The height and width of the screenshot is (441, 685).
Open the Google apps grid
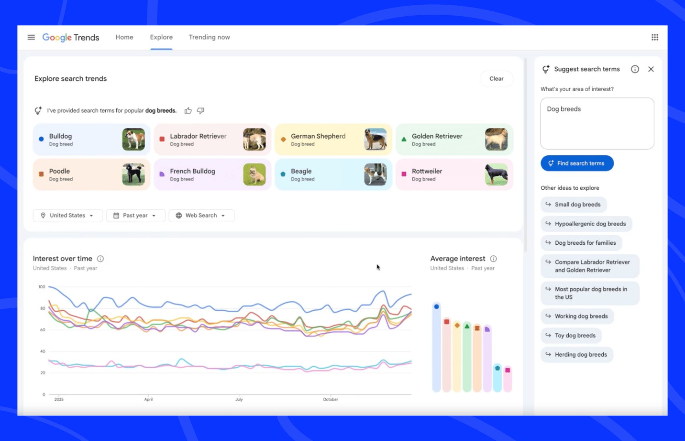654,37
